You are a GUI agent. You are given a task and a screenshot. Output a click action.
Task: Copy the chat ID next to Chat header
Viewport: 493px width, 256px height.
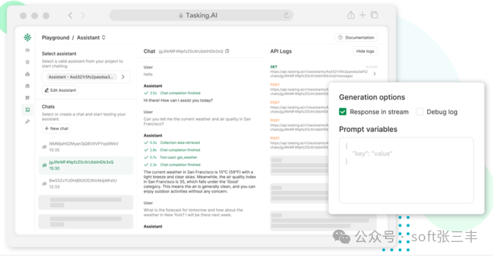[227, 51]
